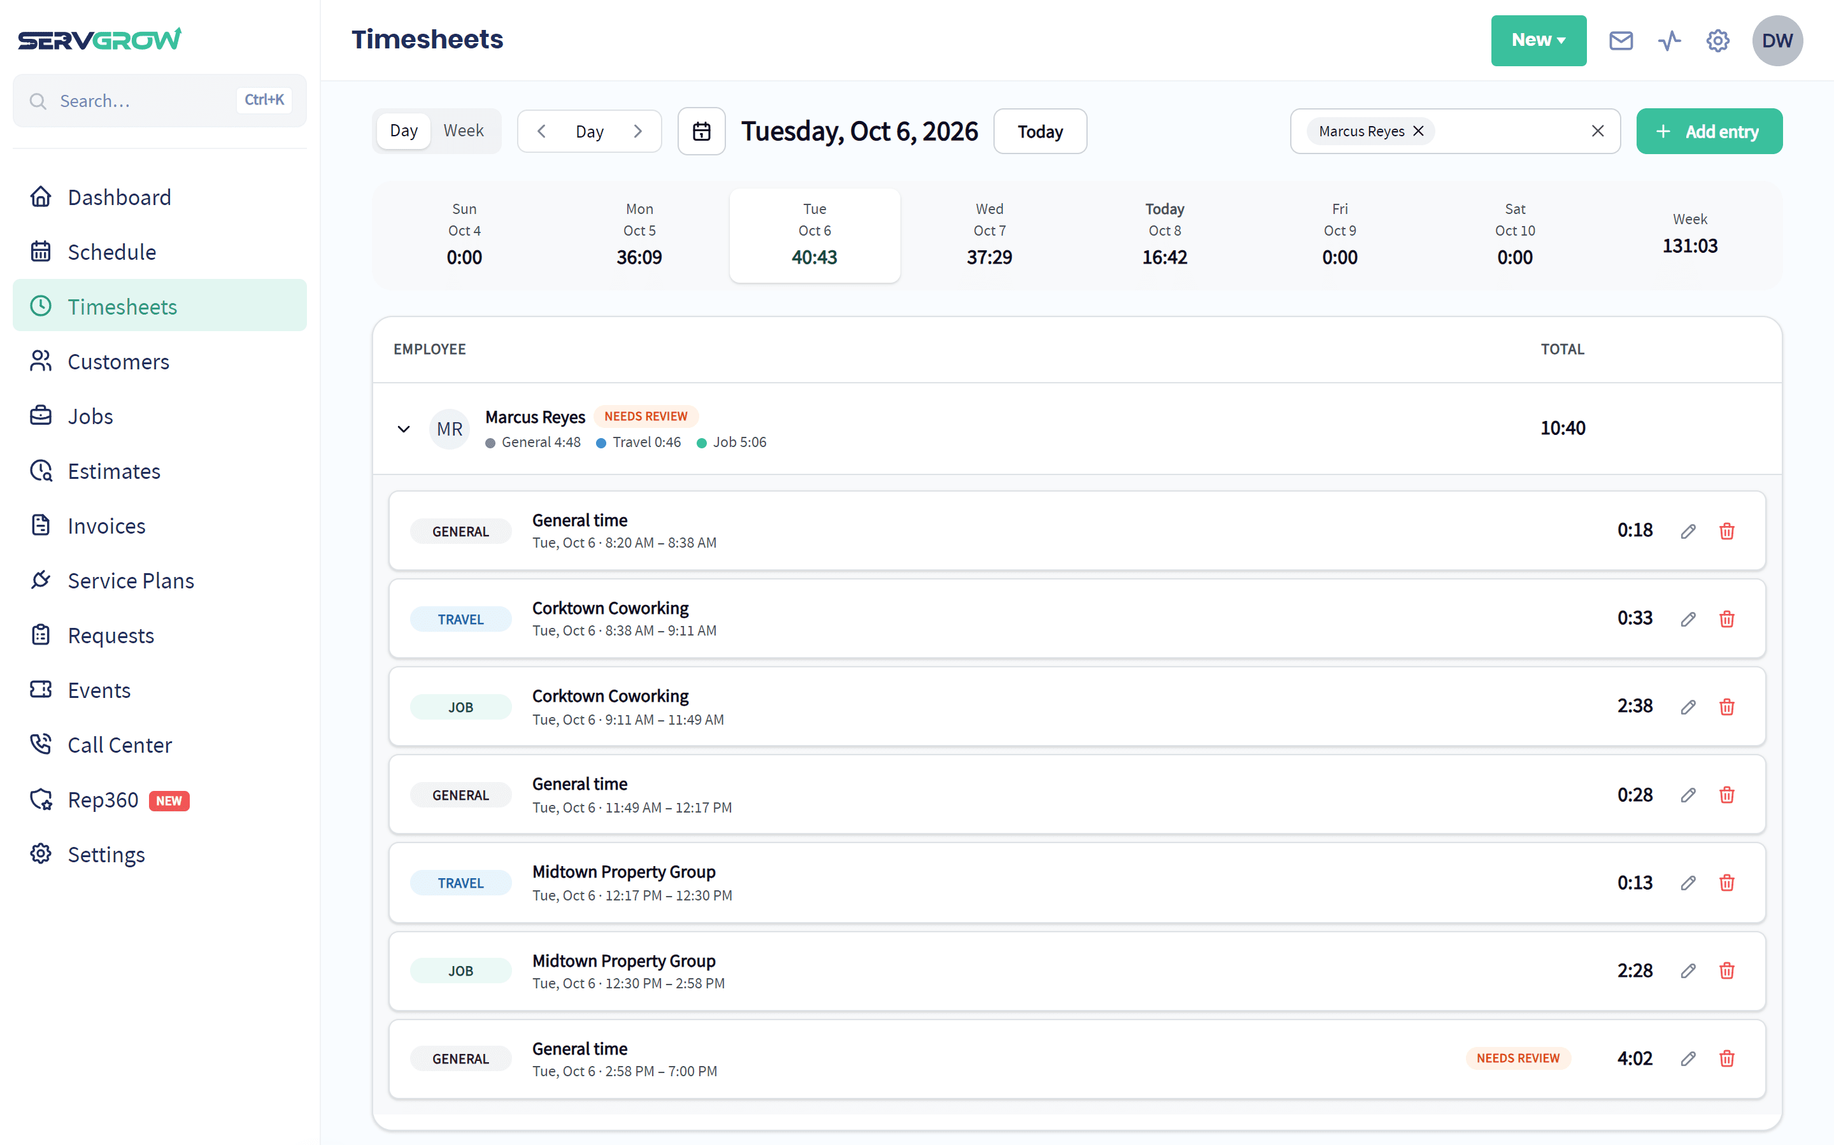This screenshot has width=1834, height=1145.
Task: Go to next day arrow
Action: click(x=637, y=131)
